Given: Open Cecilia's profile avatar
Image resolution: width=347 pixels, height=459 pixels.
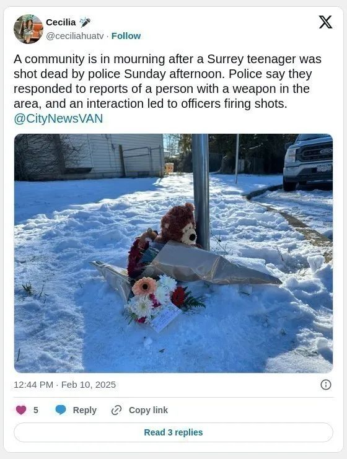Looking at the screenshot, I should click(29, 28).
